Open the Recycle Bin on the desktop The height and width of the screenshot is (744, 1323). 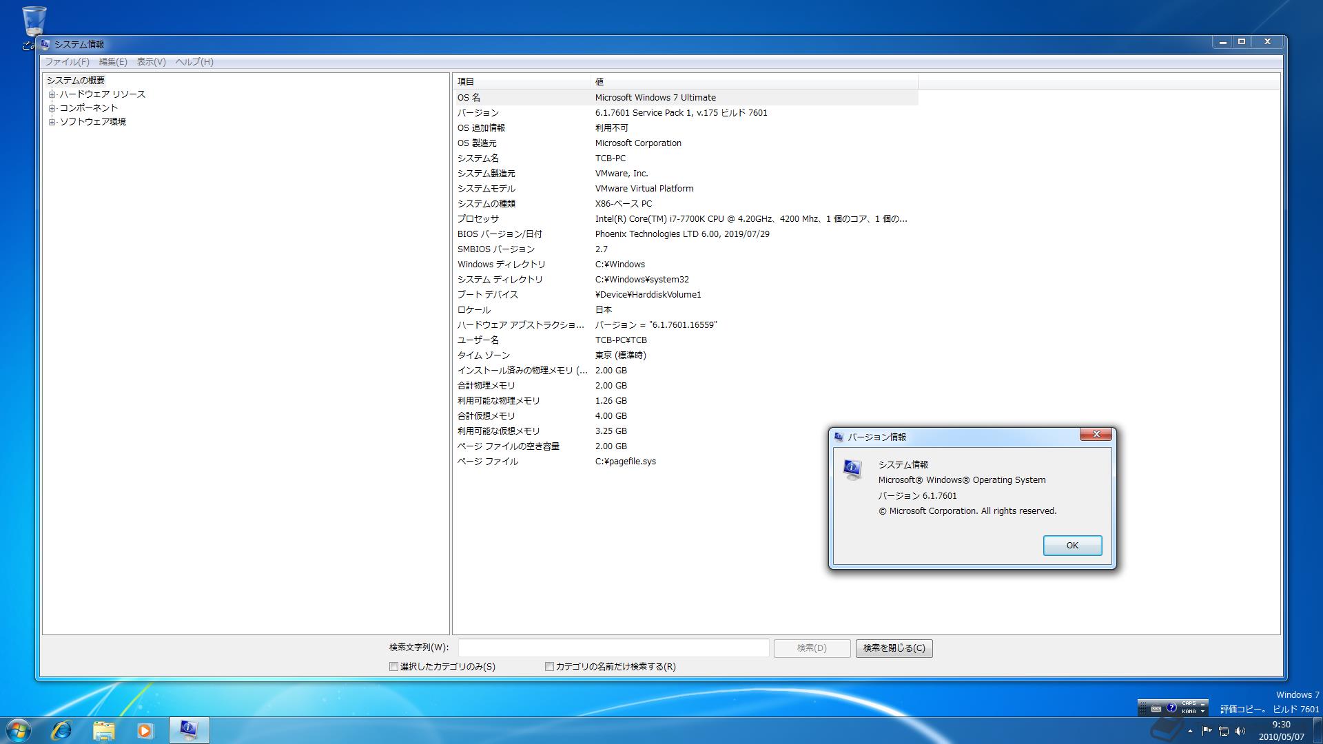[34, 22]
